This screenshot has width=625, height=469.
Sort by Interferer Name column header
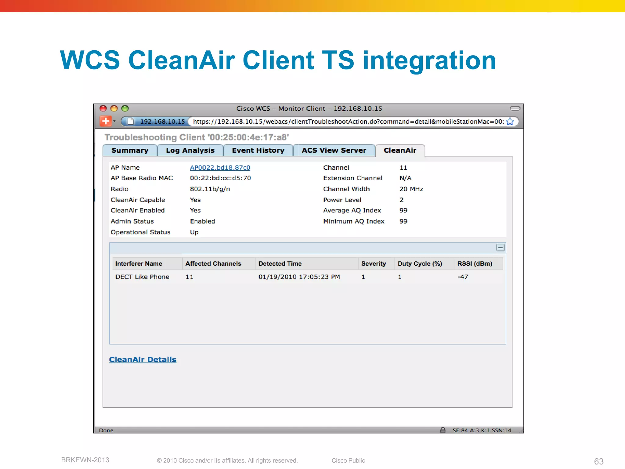click(147, 264)
